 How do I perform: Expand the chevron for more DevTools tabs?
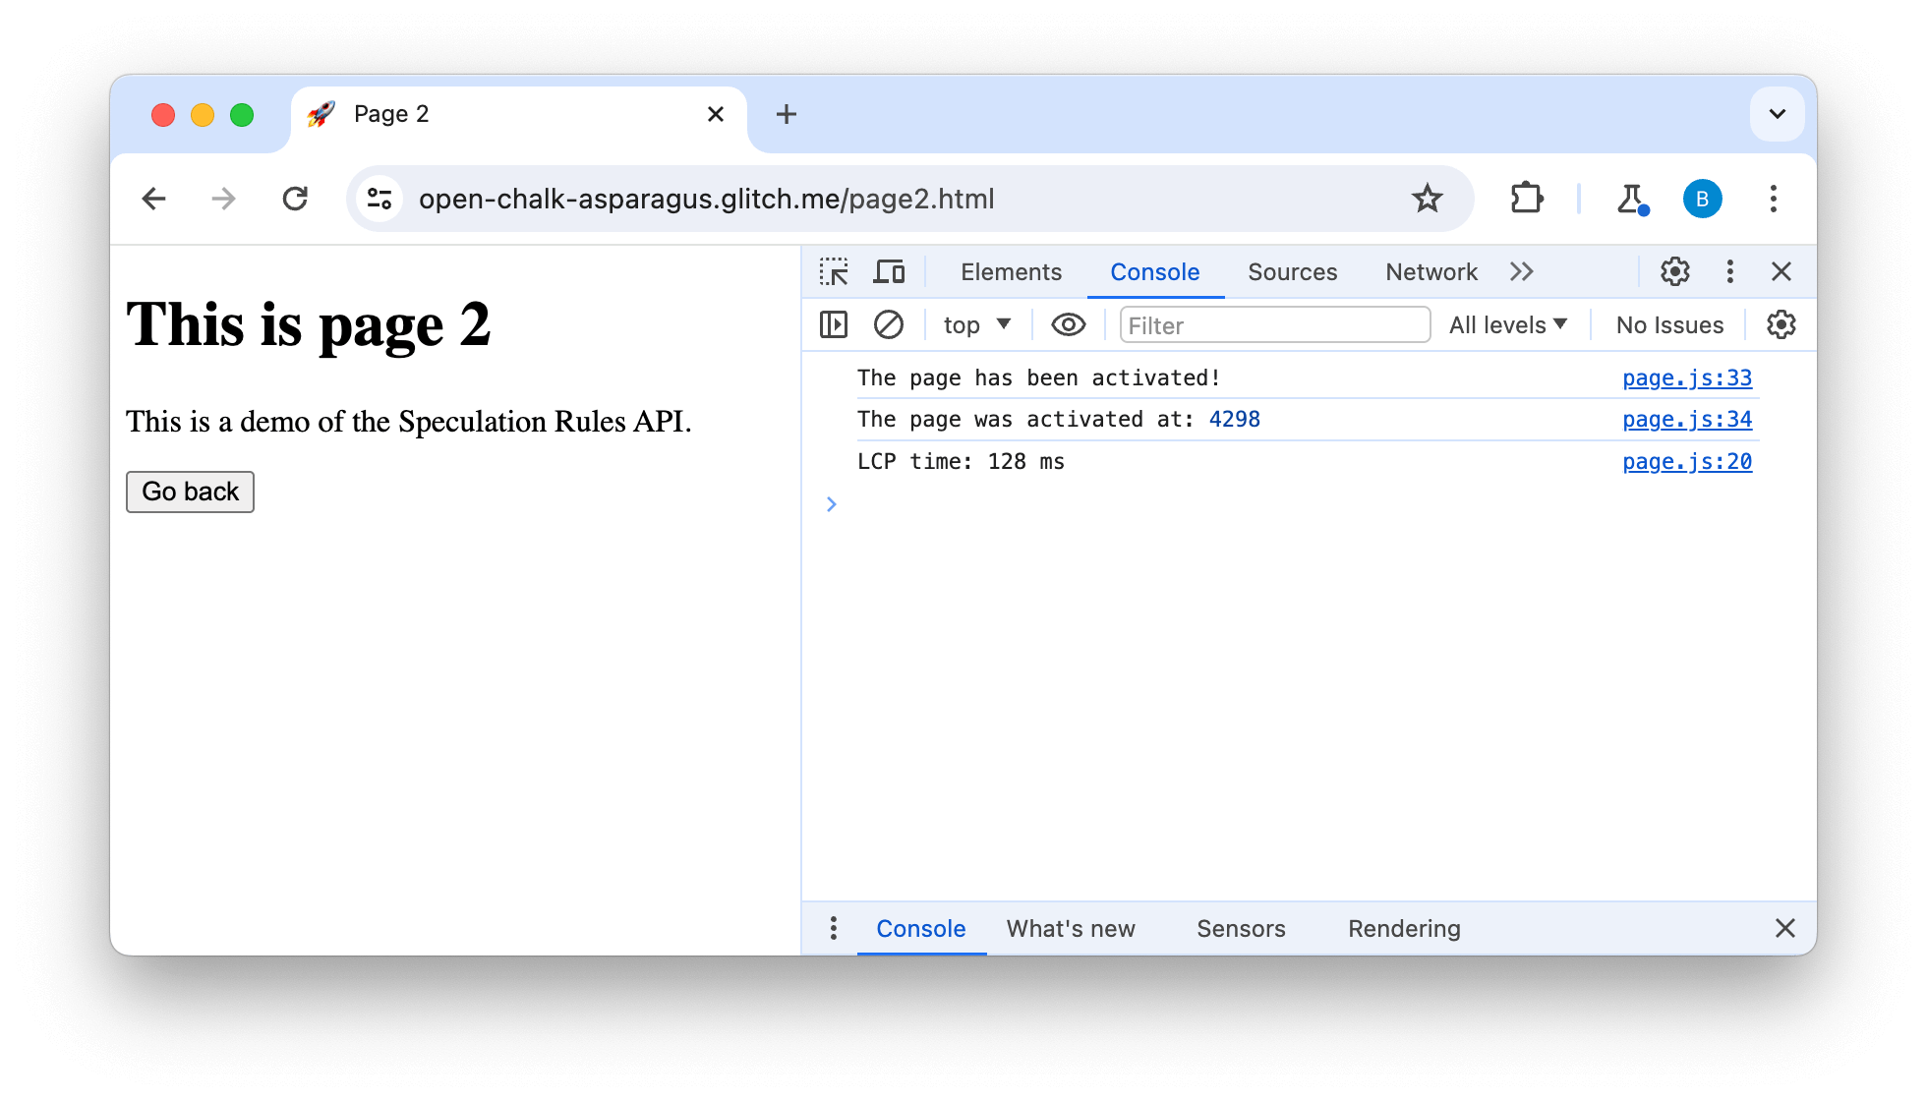[1523, 271]
